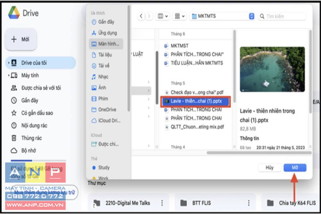Open more options for BTT FLIS

pyautogui.click(x=249, y=203)
